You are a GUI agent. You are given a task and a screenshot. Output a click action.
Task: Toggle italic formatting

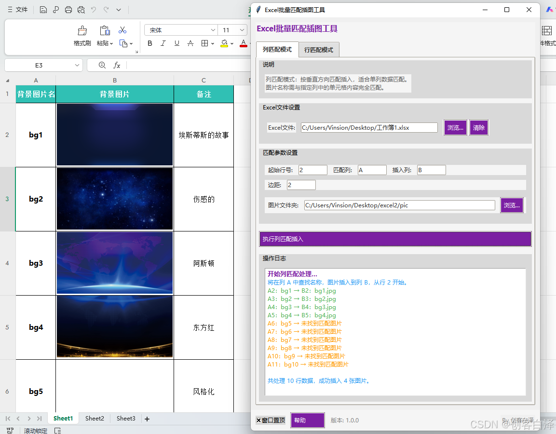[163, 43]
